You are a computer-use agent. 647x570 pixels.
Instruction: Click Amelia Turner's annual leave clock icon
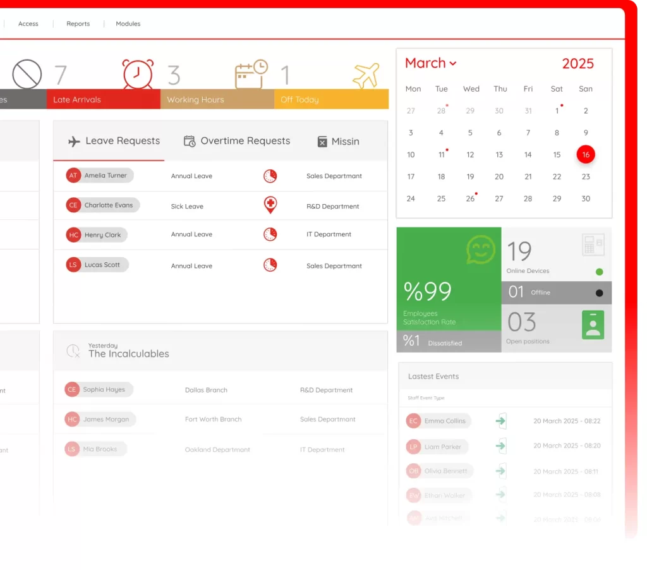pyautogui.click(x=270, y=176)
